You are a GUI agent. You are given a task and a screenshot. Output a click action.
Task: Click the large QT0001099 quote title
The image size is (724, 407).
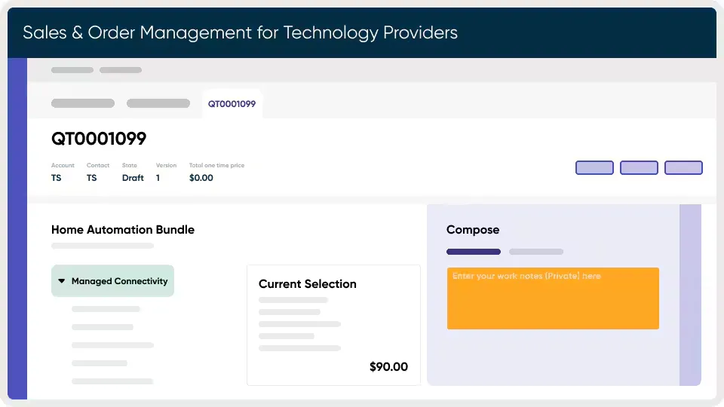click(x=99, y=139)
